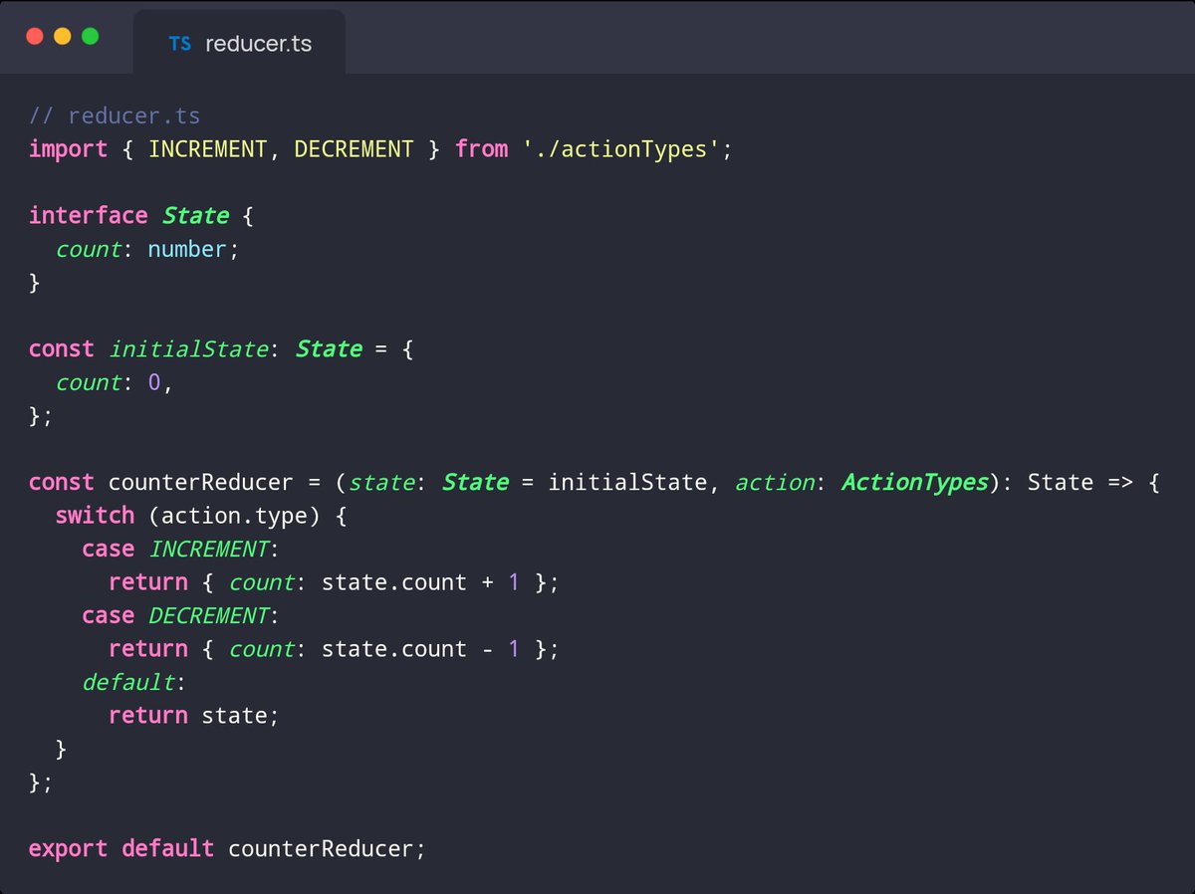Screen dimensions: 1195x894
Task: Click the TS file icon in tab
Action: [180, 44]
